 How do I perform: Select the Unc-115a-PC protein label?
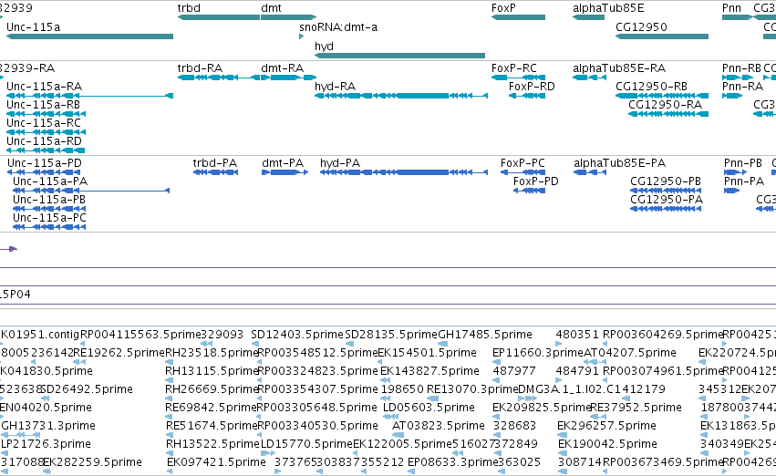[x=49, y=218]
